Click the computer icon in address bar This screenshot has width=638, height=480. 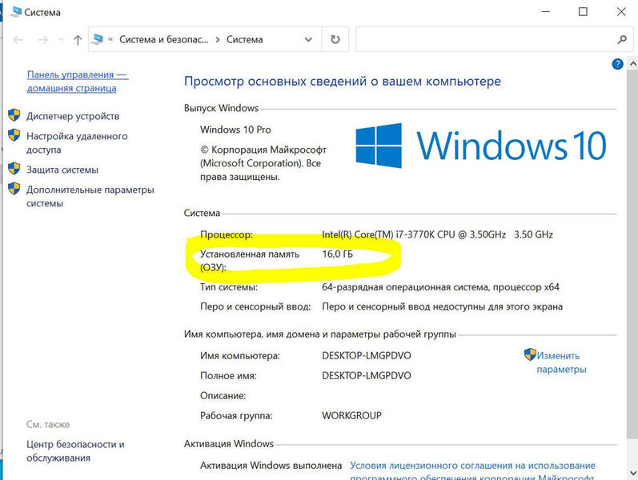pyautogui.click(x=97, y=39)
